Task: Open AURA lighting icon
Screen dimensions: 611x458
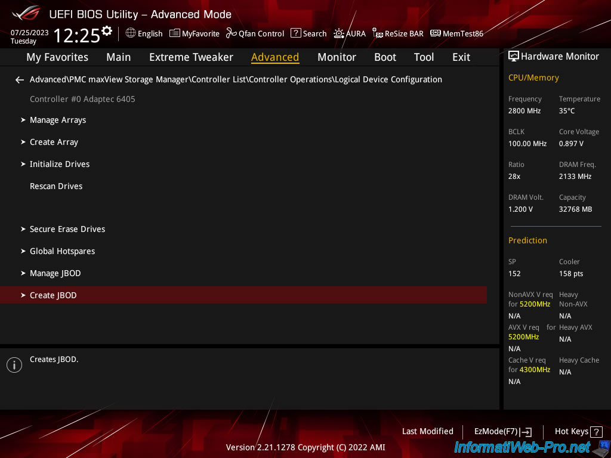Action: [339, 33]
